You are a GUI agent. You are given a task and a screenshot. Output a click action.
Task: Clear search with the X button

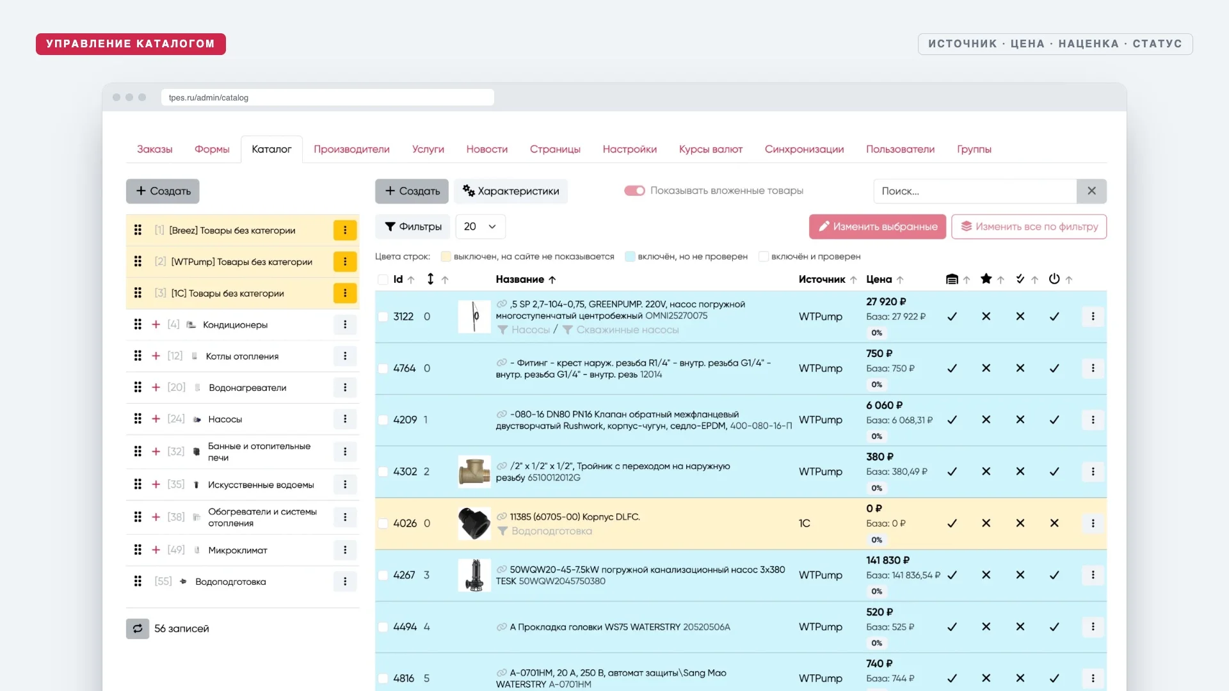(1091, 191)
